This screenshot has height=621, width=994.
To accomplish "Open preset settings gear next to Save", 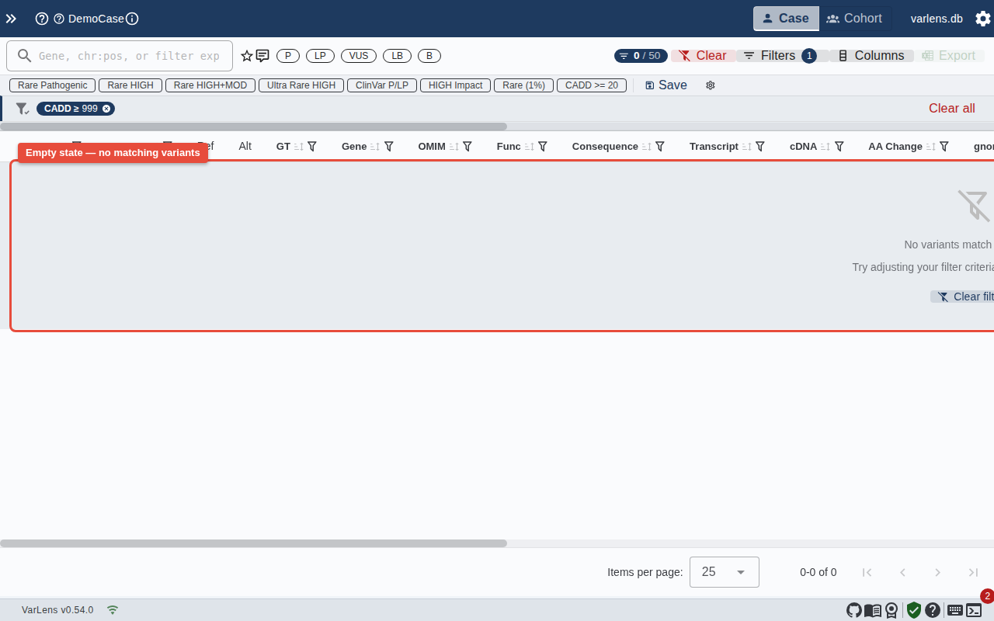I will (710, 85).
